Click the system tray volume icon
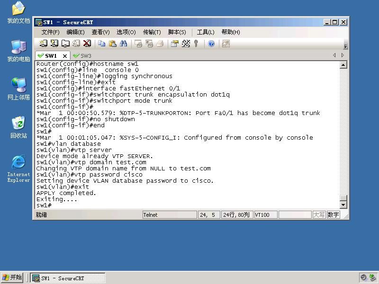The height and width of the screenshot is (284, 379). [363, 278]
